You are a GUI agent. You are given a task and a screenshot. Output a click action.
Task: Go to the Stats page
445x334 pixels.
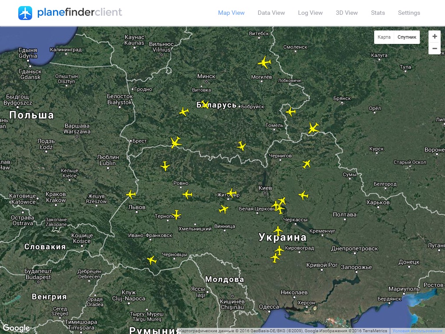378,13
